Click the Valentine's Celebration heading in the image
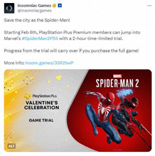This screenshot has height=156, width=155. click(x=42, y=105)
